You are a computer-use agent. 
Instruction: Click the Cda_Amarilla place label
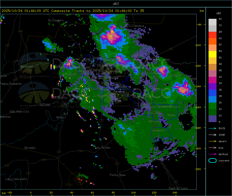19,112
